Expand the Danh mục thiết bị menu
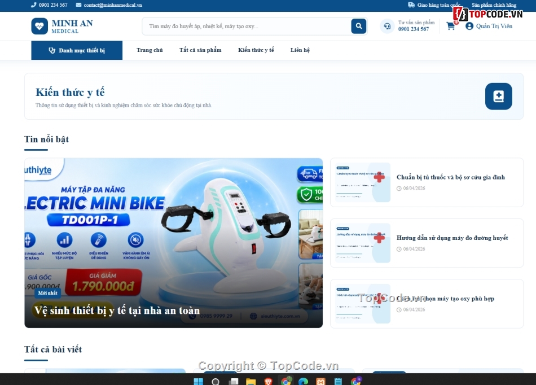The image size is (536, 385). click(77, 50)
